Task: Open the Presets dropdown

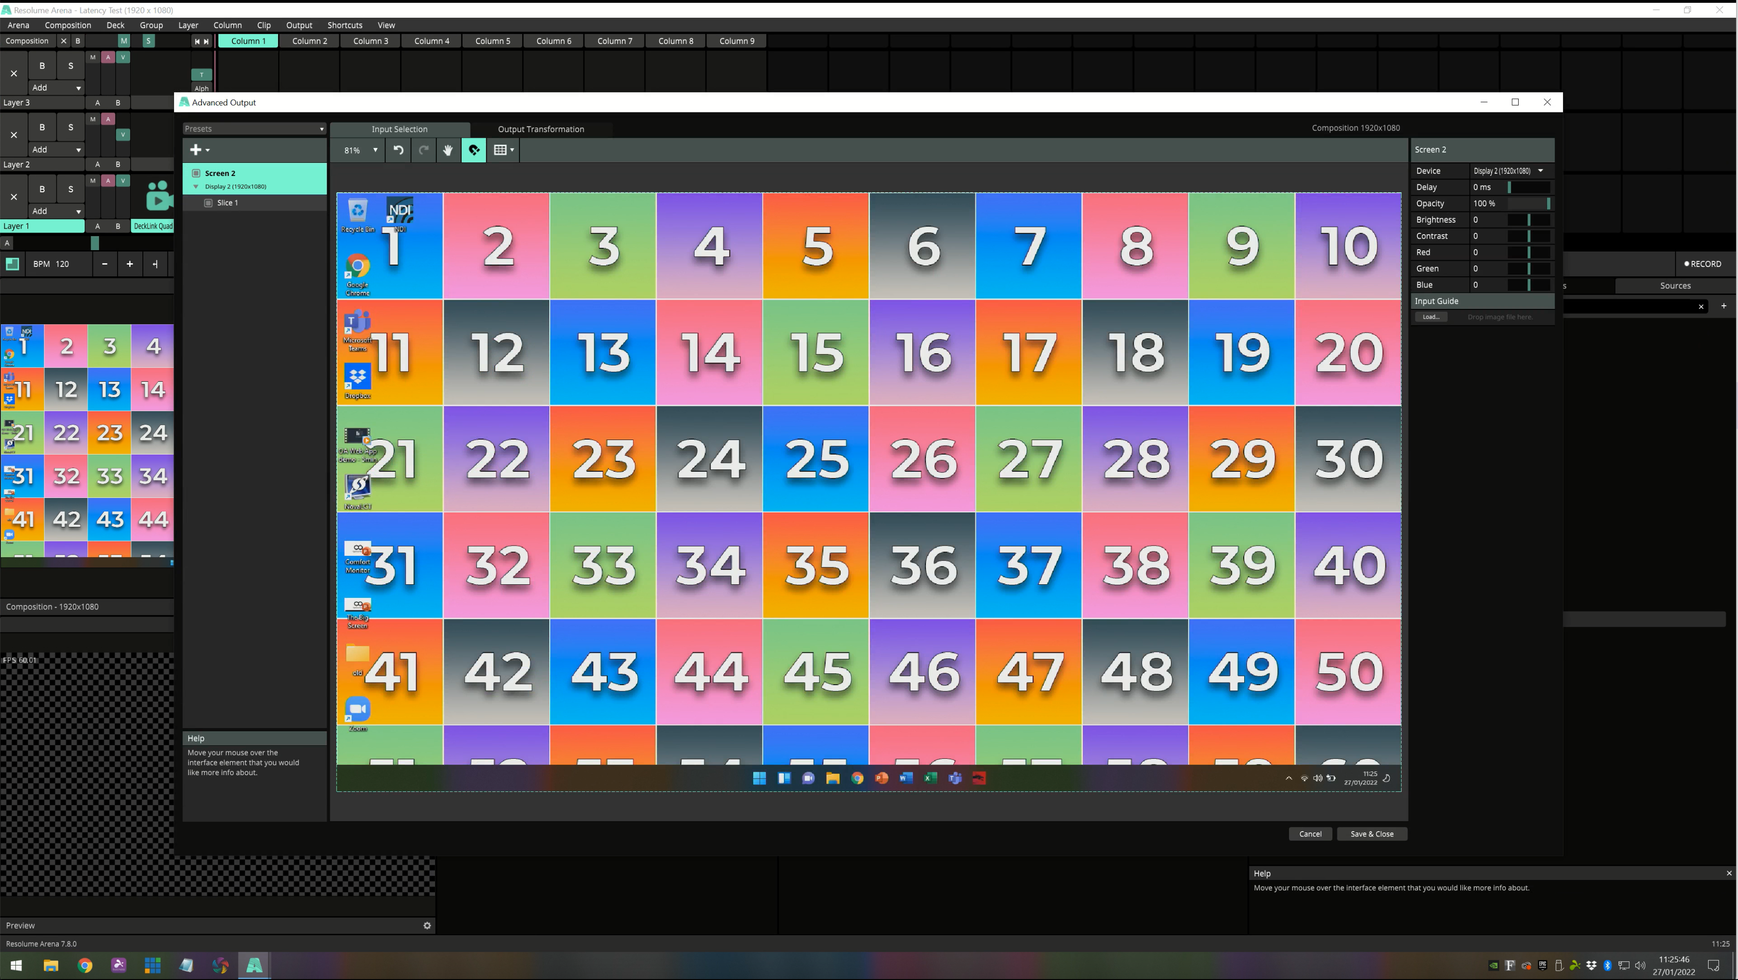Action: pos(254,129)
